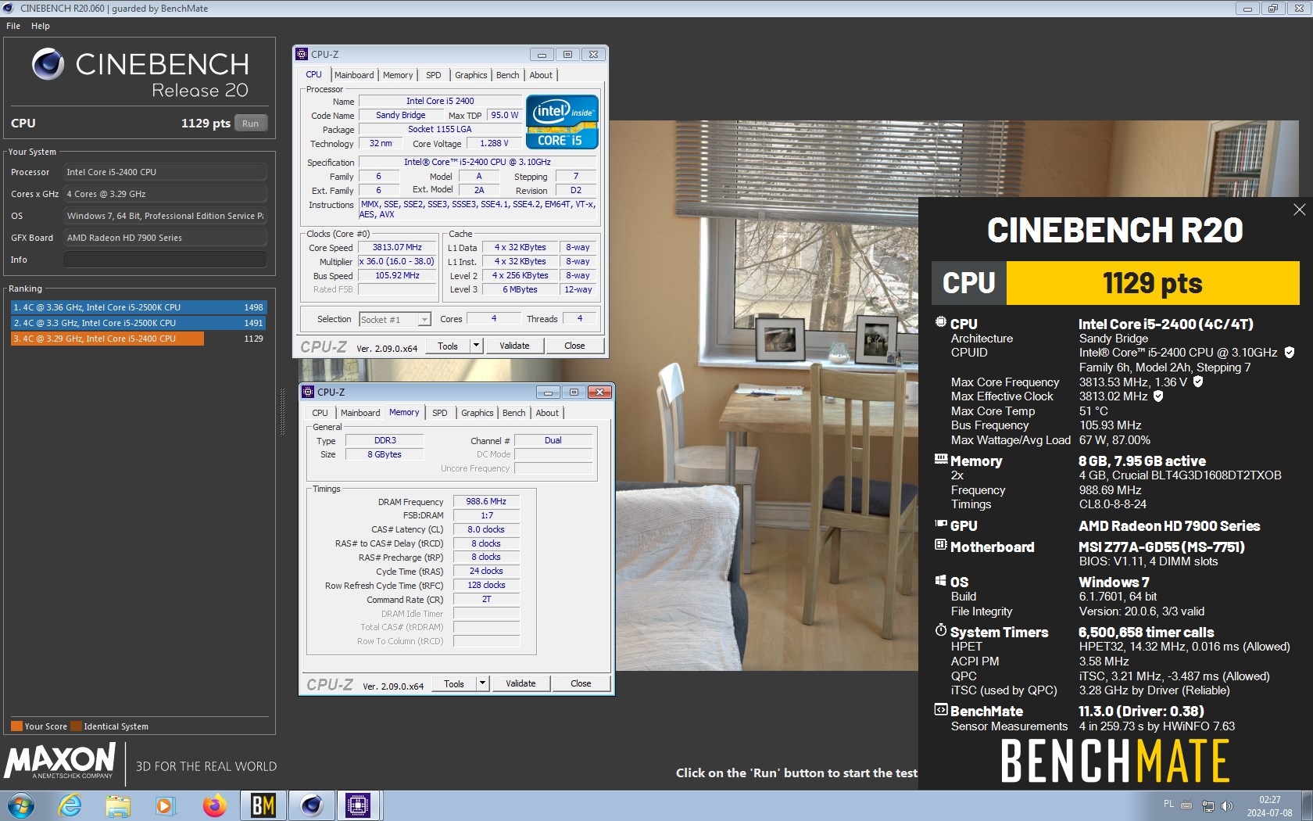Open Firefox from taskbar

tap(214, 805)
